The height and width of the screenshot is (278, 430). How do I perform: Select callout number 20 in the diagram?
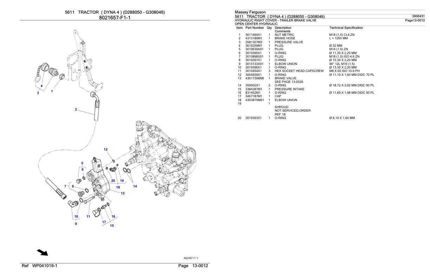[112, 180]
